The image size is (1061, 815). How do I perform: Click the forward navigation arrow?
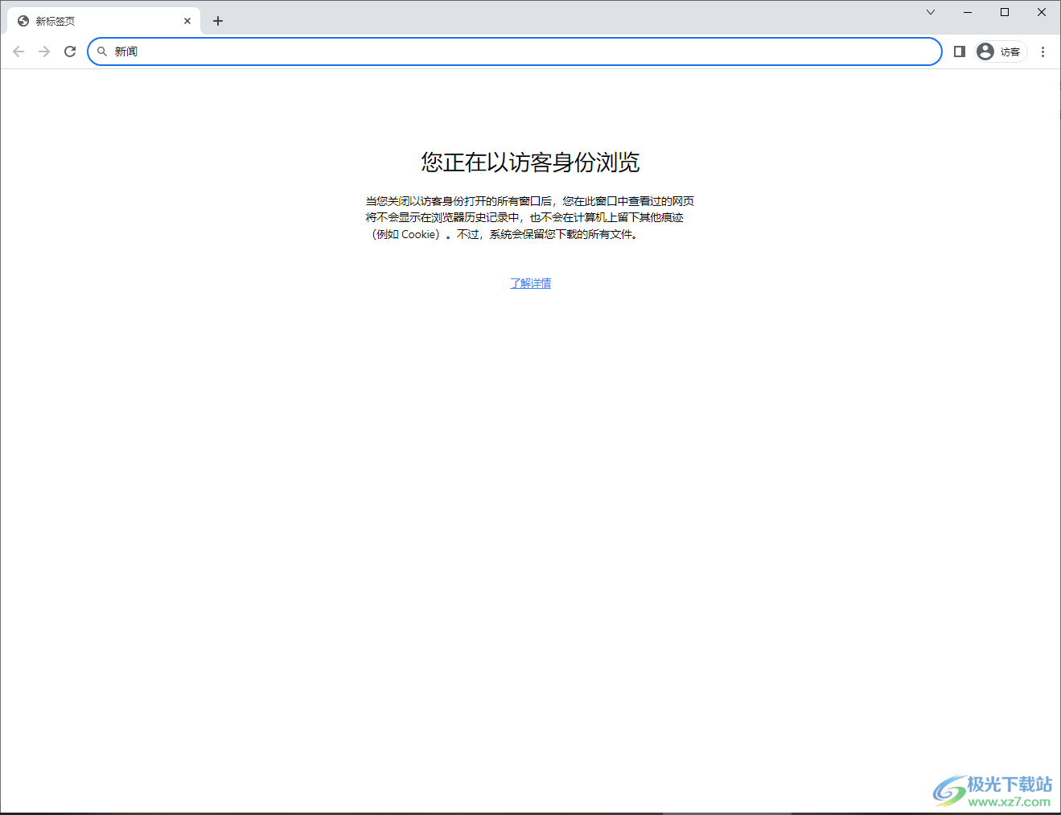coord(44,51)
